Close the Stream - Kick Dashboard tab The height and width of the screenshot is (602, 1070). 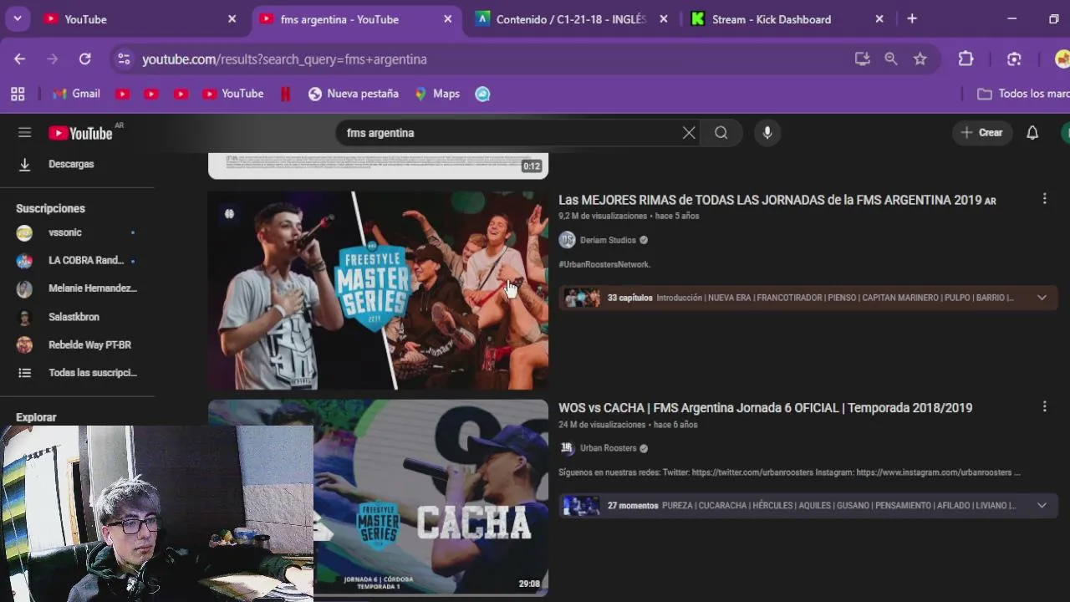click(x=879, y=18)
